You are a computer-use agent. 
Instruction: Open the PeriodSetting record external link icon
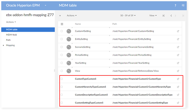(178, 55)
